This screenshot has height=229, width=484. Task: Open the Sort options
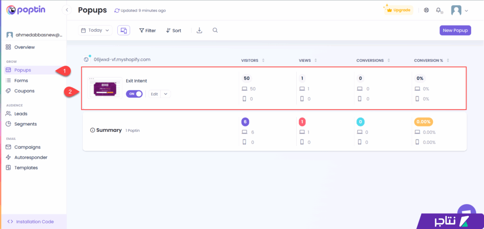tap(173, 31)
